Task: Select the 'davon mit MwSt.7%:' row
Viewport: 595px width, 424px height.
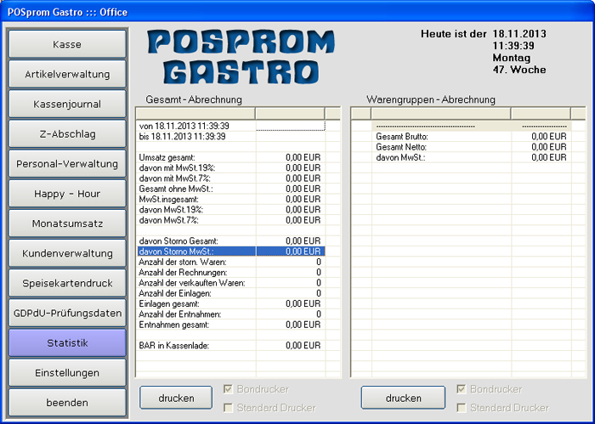Action: (230, 178)
